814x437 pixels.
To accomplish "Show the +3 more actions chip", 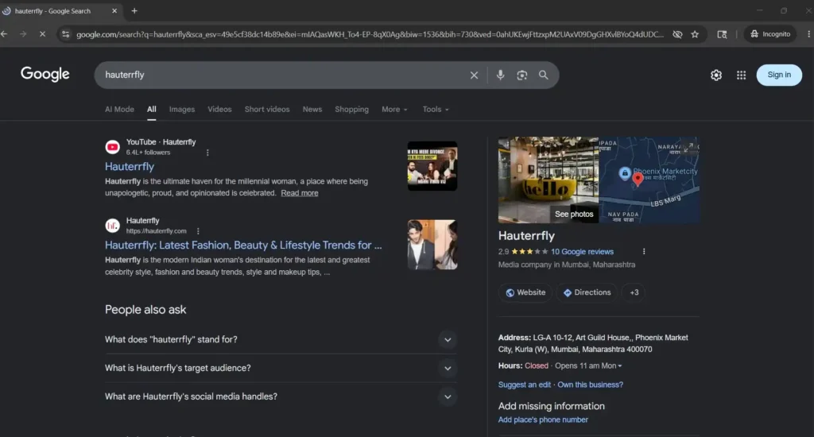I will (x=634, y=292).
